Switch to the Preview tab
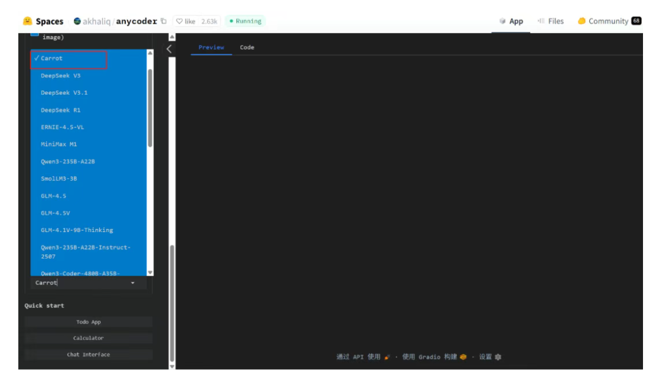Screen dimensions: 656x379 [x=211, y=48]
